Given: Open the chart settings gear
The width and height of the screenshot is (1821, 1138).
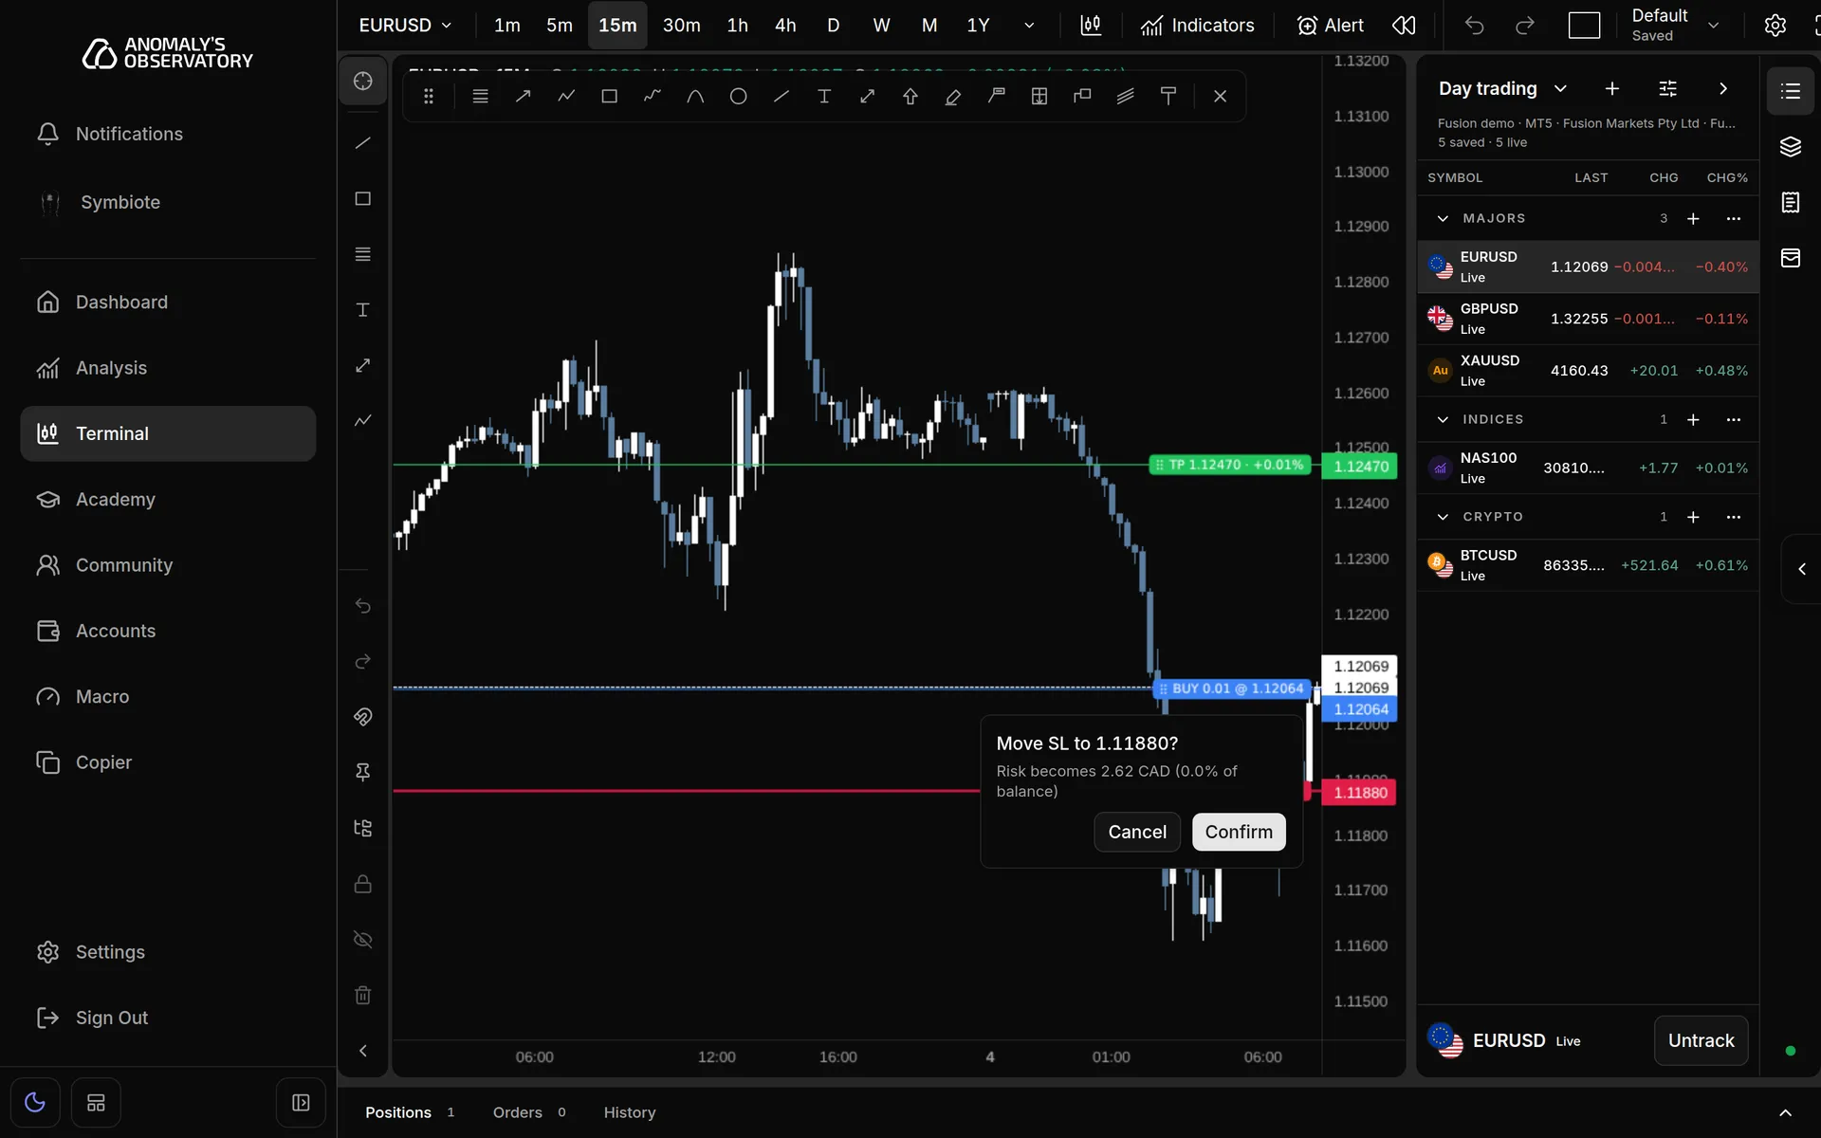Looking at the screenshot, I should [x=1775, y=26].
